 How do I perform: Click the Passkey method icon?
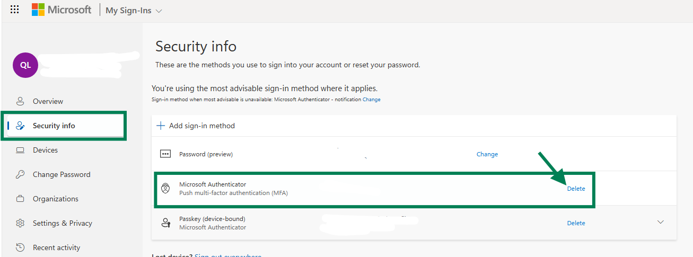pyautogui.click(x=166, y=223)
